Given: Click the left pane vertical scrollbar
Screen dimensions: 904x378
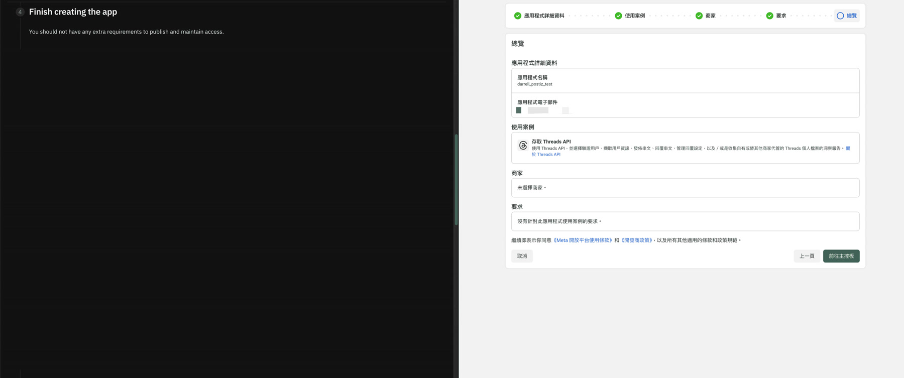Looking at the screenshot, I should (456, 179).
